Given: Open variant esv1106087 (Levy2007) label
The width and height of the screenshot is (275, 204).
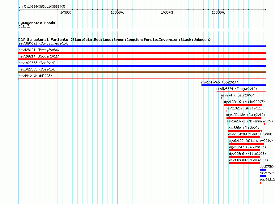Looking at the screenshot, I should click(x=248, y=160).
